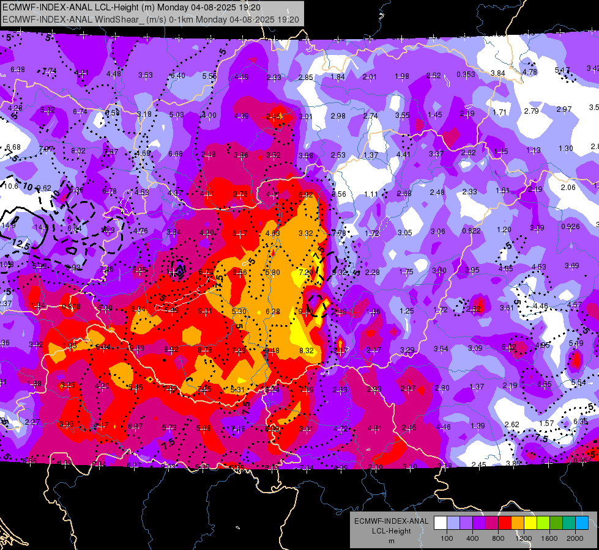Click the grid value 5.80
Viewport: 599px width, 550px height.
point(273,272)
